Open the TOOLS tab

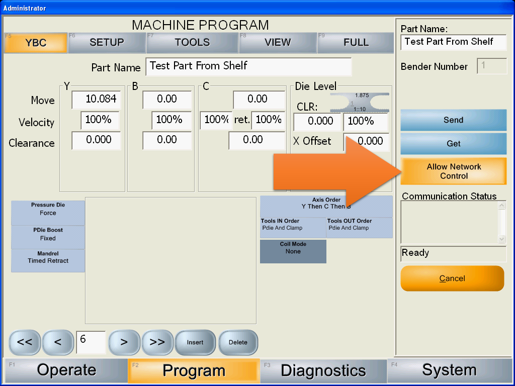pyautogui.click(x=192, y=43)
